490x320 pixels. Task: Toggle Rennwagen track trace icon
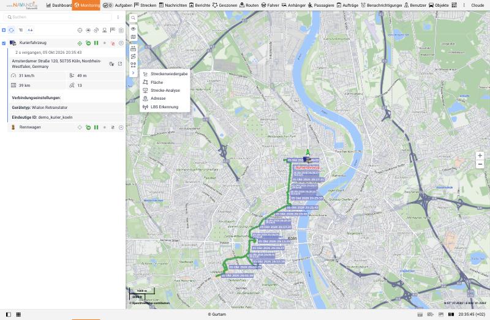click(113, 127)
